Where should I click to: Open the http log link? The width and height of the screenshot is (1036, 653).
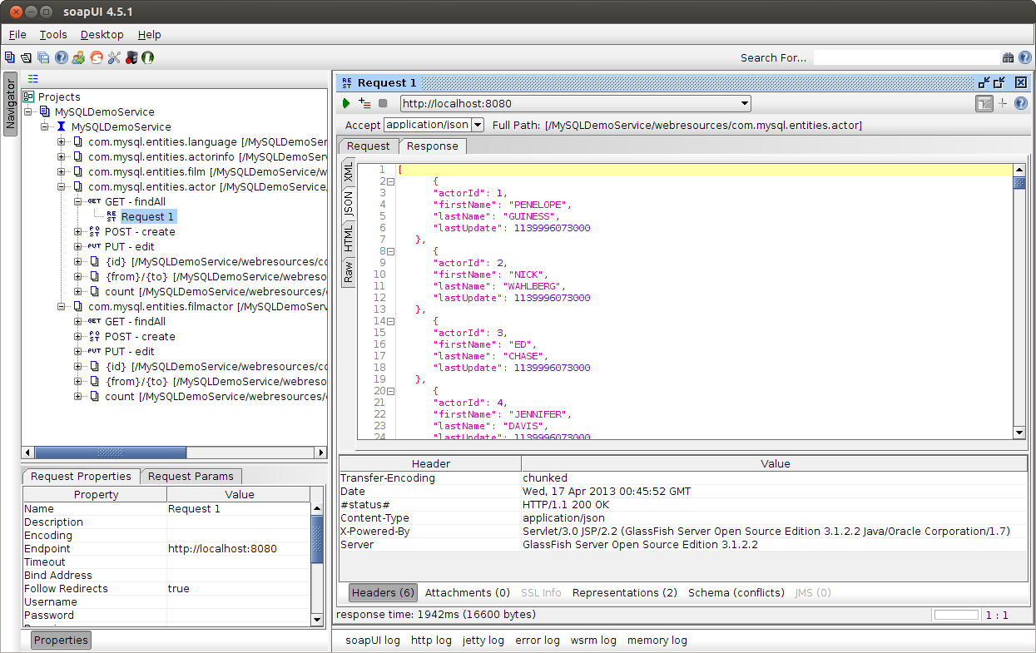click(431, 641)
